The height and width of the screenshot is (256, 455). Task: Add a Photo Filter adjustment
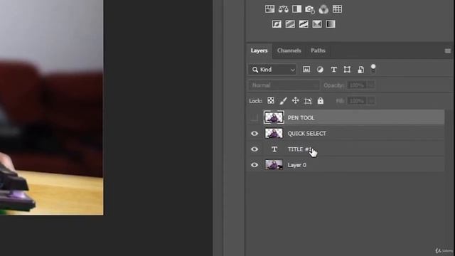click(310, 9)
